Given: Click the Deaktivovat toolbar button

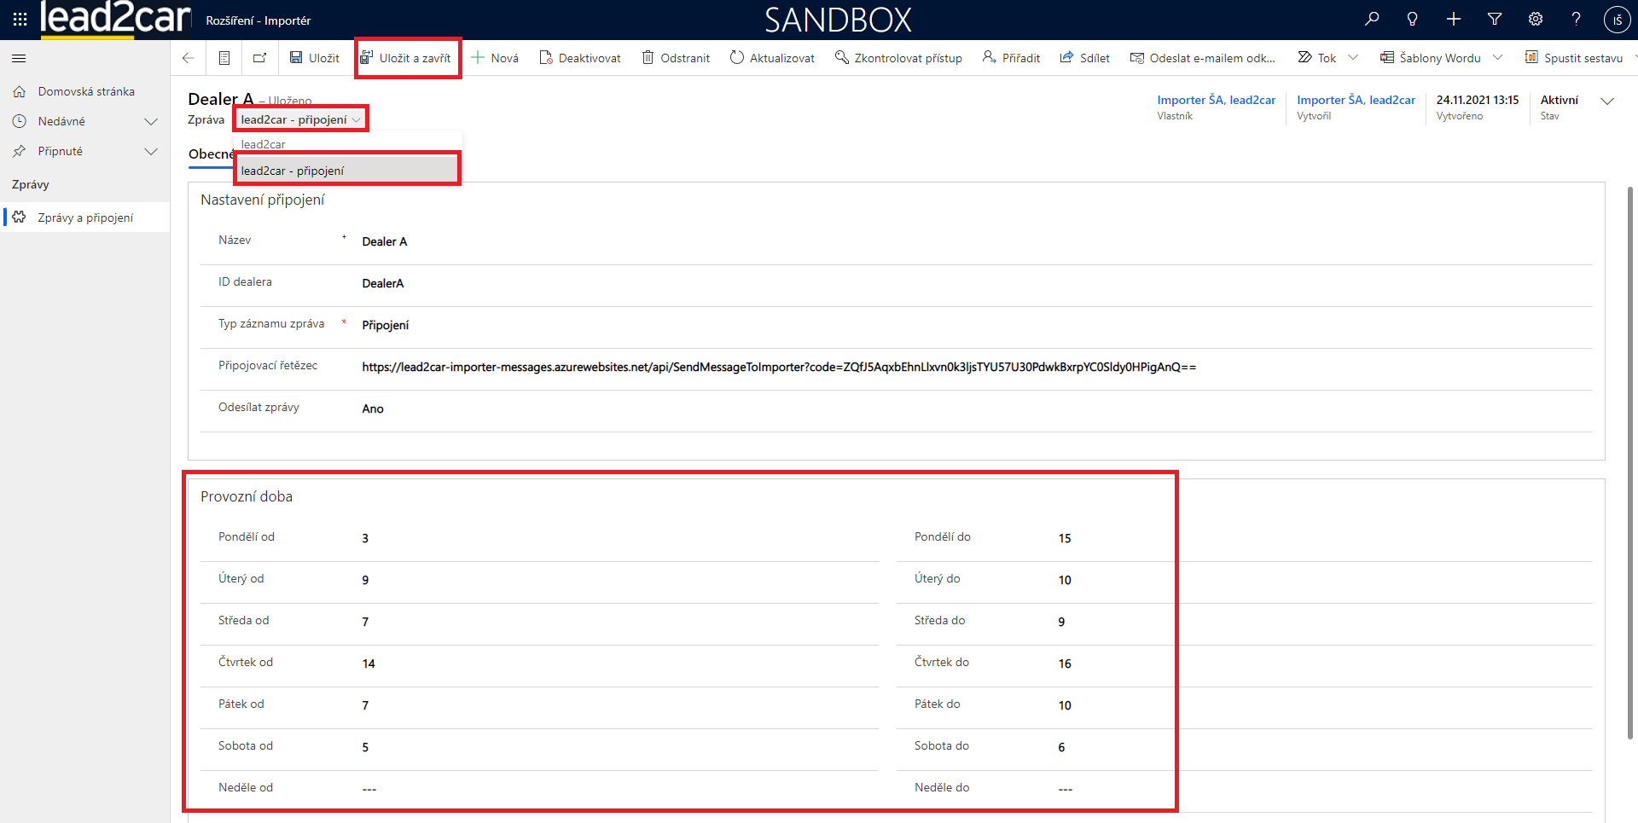Looking at the screenshot, I should [580, 58].
